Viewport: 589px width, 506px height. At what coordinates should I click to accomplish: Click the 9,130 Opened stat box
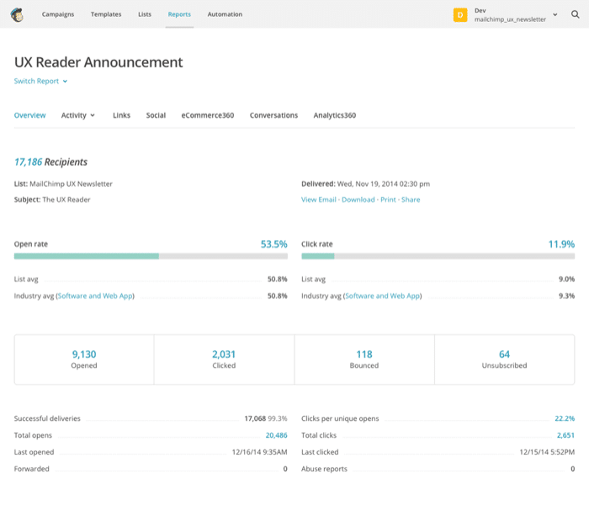(x=84, y=360)
